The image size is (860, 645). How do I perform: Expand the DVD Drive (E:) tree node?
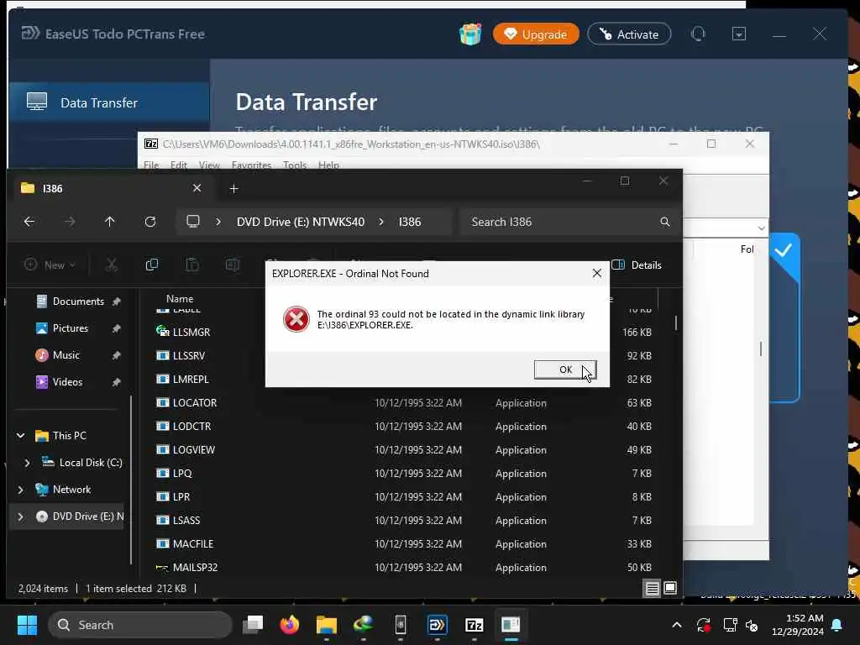click(x=21, y=517)
